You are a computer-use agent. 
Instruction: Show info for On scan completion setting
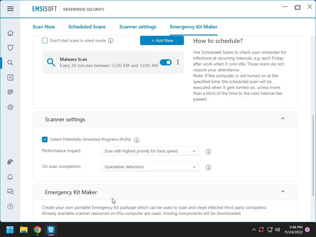(x=208, y=167)
